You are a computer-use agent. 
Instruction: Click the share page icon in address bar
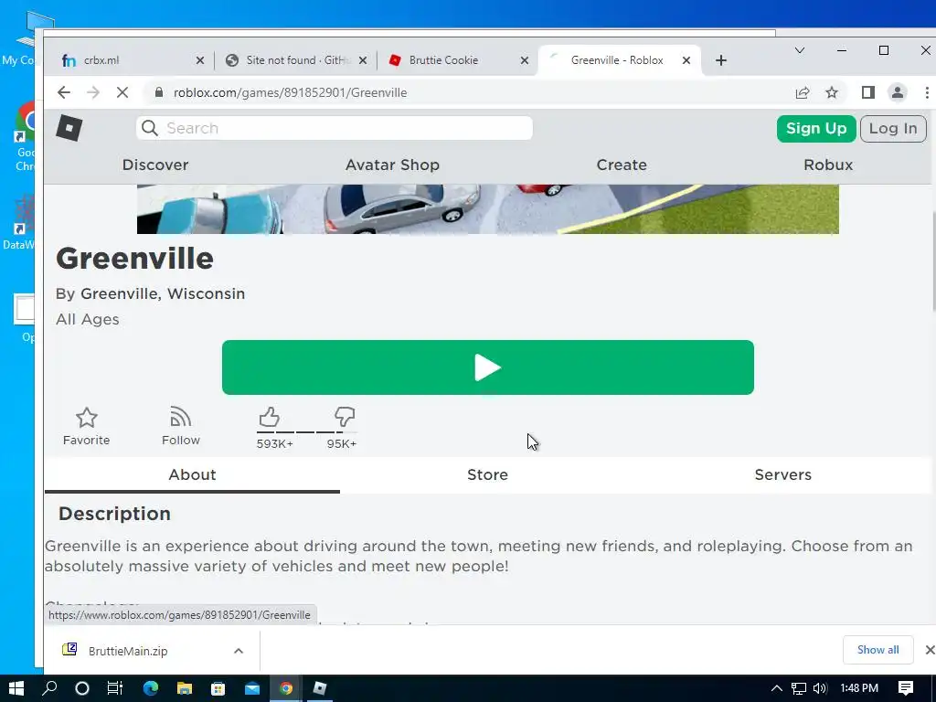click(803, 92)
